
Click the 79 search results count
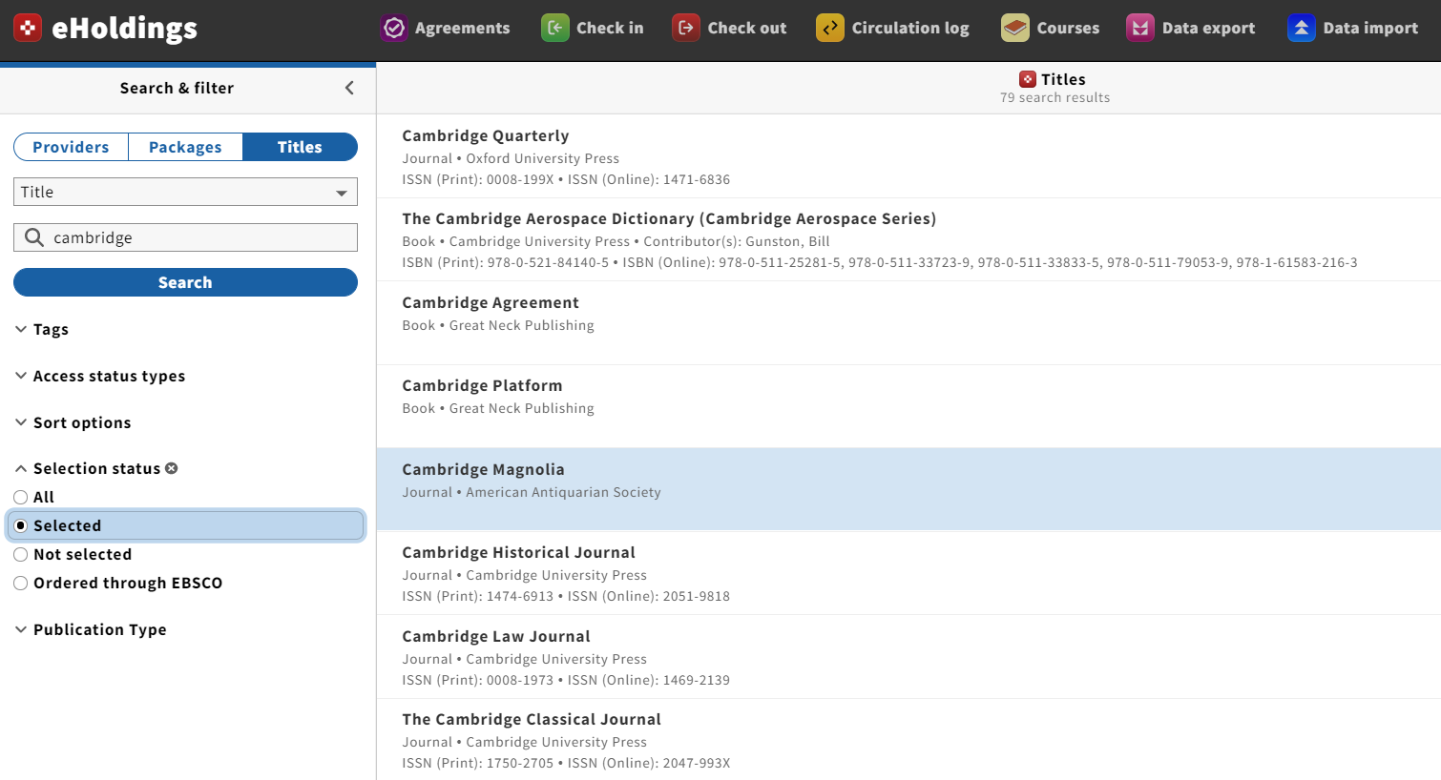click(1055, 97)
